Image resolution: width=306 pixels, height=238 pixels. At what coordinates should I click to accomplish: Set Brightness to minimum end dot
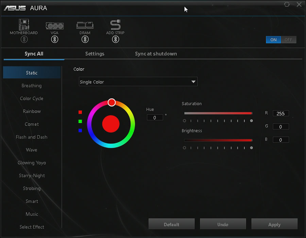coord(184,148)
